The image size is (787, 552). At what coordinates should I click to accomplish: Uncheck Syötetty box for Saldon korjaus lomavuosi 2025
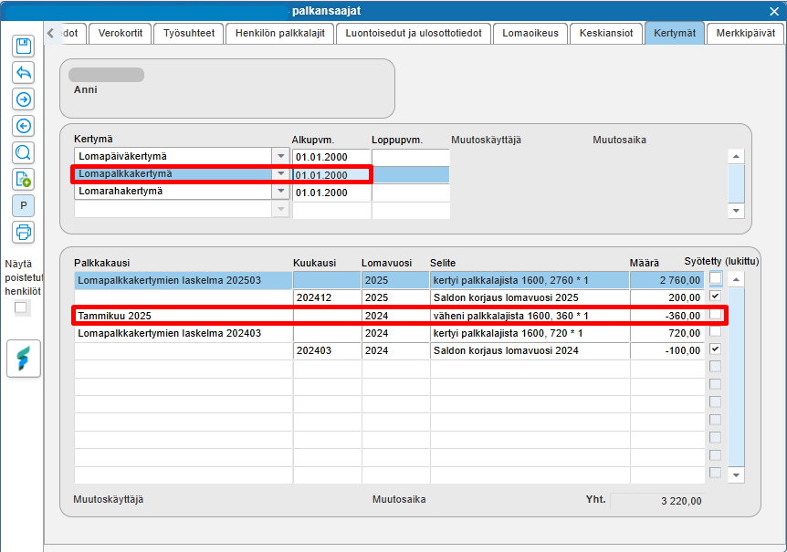pyautogui.click(x=715, y=297)
